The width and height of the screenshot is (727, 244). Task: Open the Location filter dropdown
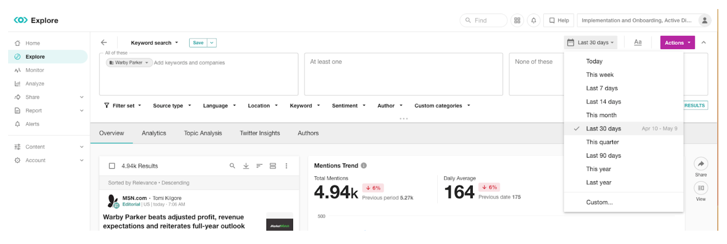(x=263, y=105)
